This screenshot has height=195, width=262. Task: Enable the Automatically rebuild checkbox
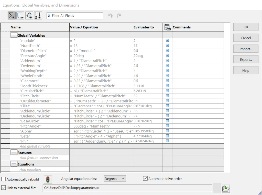(4, 179)
